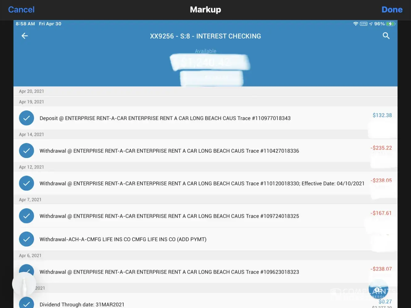The height and width of the screenshot is (308, 411).
Task: Tap the $0.27 dividend amount
Action: 385,302
